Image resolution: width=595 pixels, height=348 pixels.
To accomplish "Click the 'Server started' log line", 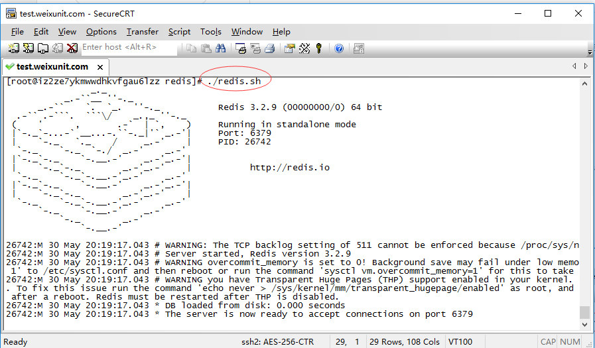I will click(178, 254).
